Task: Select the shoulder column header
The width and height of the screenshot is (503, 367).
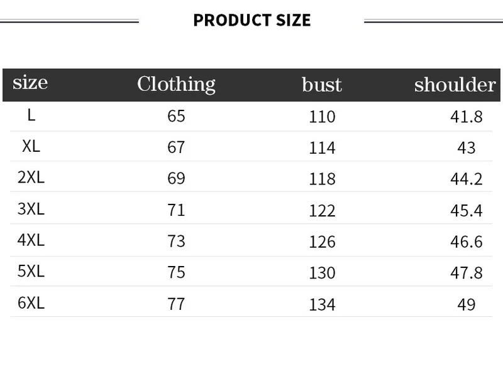Action: 455,85
